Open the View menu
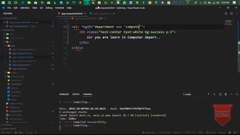This screenshot has height=135, width=240. pyautogui.click(x=34, y=8)
